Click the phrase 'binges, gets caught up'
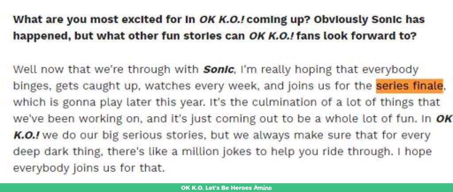Screen dimensions: 453x192 click(x=77, y=86)
